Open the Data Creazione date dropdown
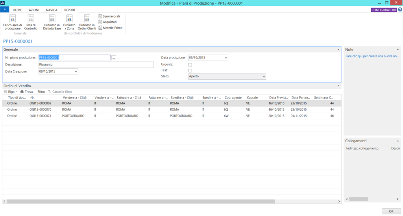Image resolution: width=403 pixels, height=216 pixels. tap(76, 71)
